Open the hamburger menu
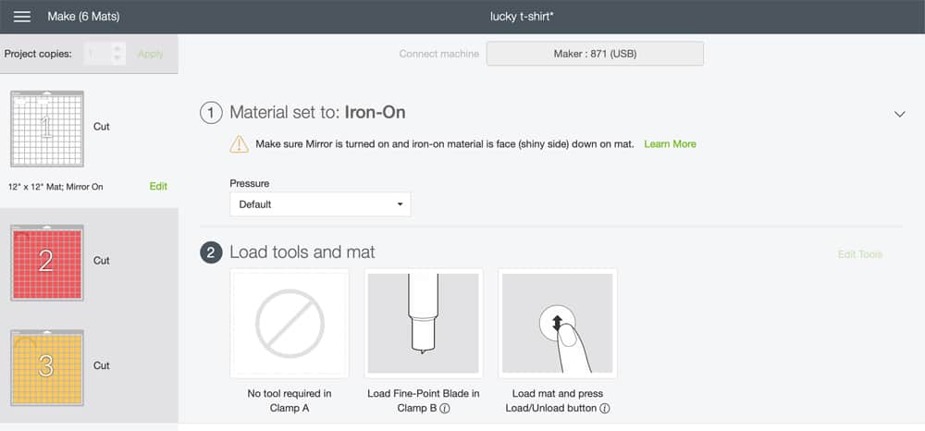This screenshot has height=431, width=925. (22, 17)
